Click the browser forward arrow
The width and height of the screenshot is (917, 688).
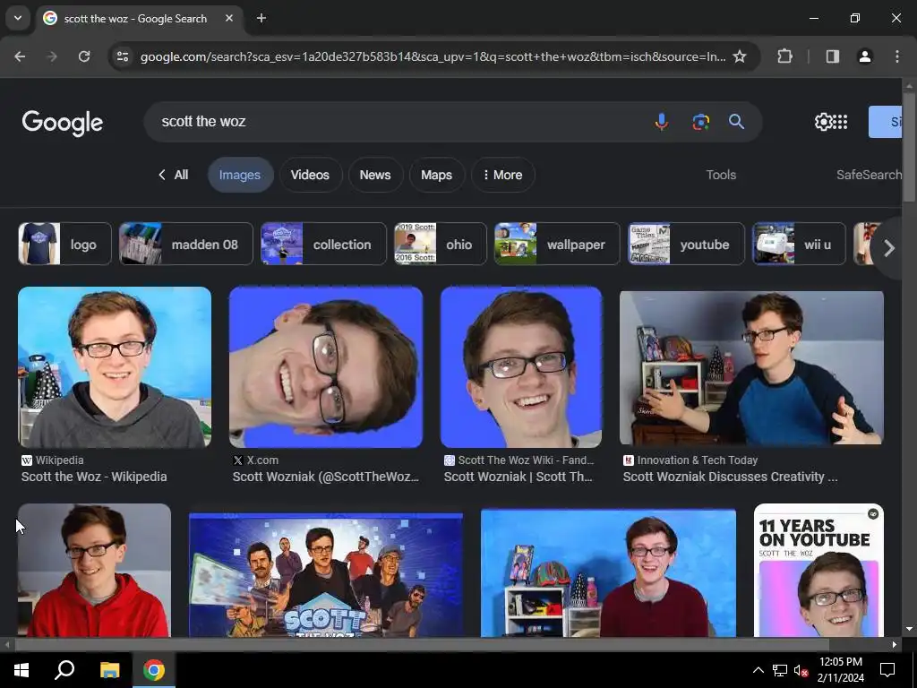(52, 56)
